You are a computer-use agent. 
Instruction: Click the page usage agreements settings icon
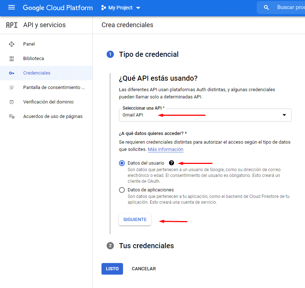[12, 117]
